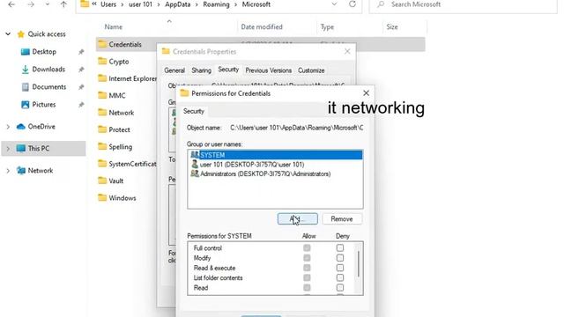Switch to Sharing tab in Credentials Properties

tap(201, 70)
